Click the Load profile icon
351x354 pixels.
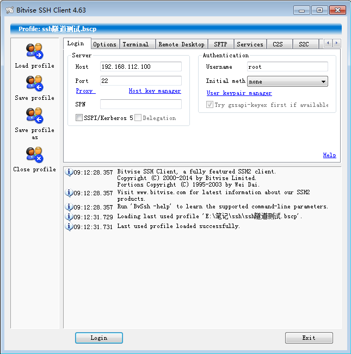click(x=34, y=51)
